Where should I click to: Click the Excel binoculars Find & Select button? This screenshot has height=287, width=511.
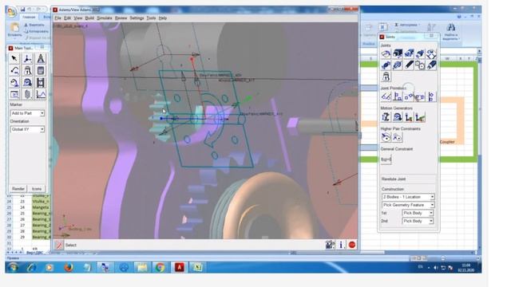coord(451,32)
